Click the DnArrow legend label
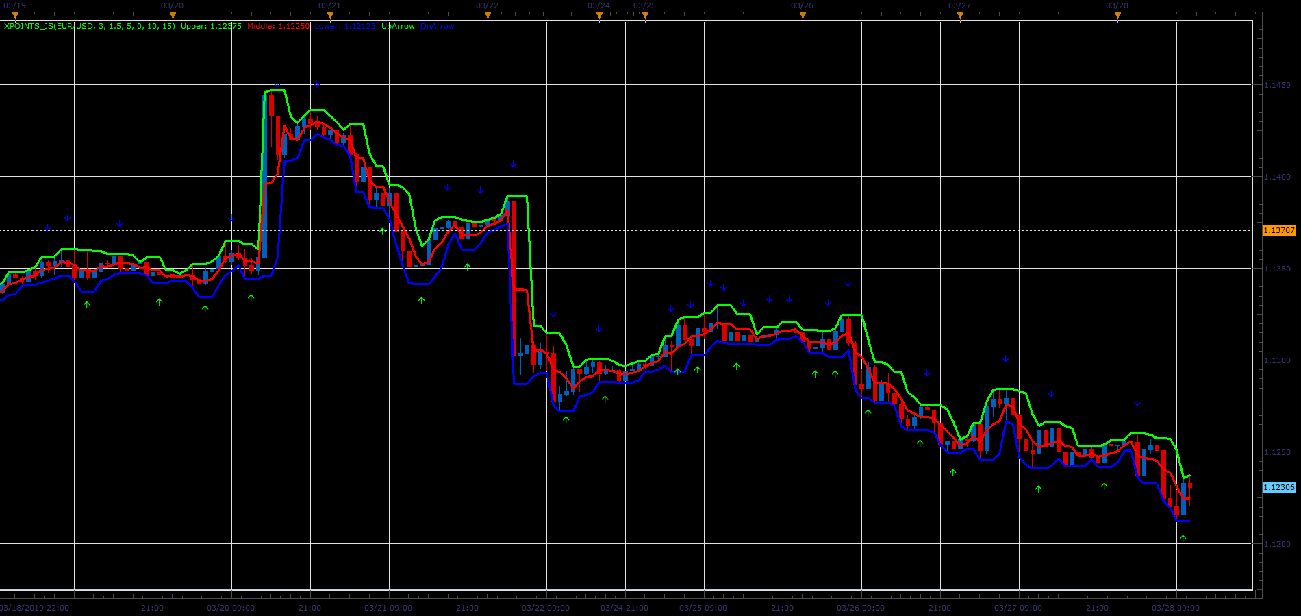Viewport: 1301px width, 616px height. (438, 26)
